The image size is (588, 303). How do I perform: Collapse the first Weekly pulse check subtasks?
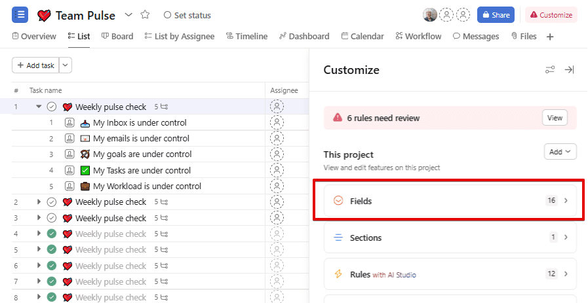pos(39,107)
